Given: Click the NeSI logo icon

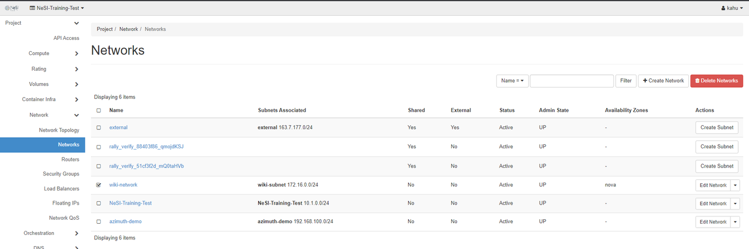Looking at the screenshot, I should [x=12, y=8].
